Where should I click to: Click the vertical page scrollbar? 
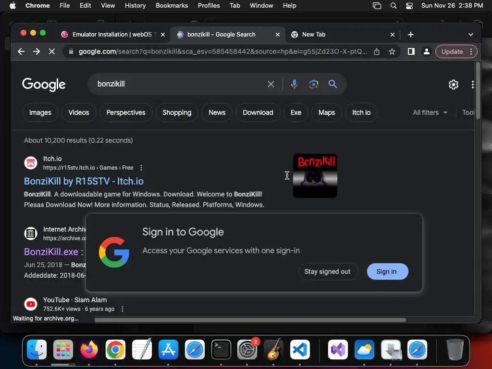click(x=478, y=91)
